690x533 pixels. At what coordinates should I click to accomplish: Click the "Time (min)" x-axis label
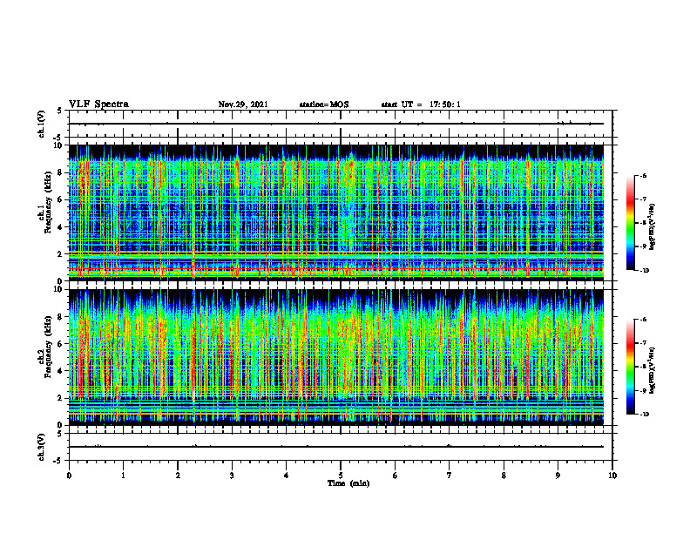click(x=348, y=483)
